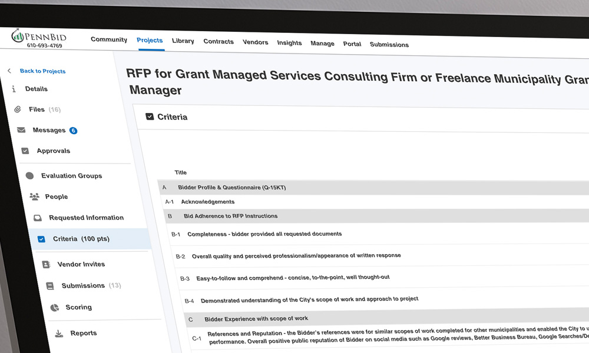Viewport: 589px width, 353px height.
Task: Click the back arrow beside Back to Projects
Action: [9, 71]
